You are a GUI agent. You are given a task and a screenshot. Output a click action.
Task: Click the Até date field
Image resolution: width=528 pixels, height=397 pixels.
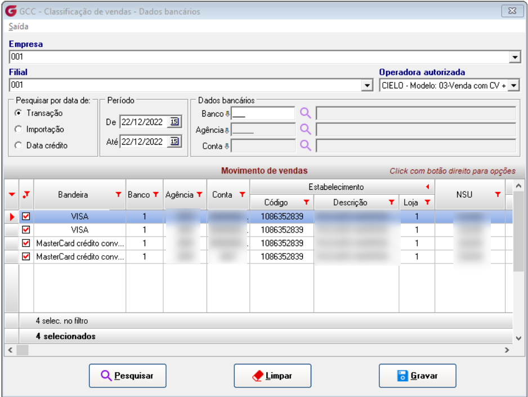[x=144, y=141]
